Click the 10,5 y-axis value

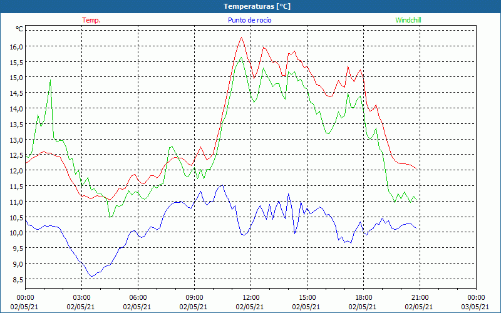tap(17, 217)
